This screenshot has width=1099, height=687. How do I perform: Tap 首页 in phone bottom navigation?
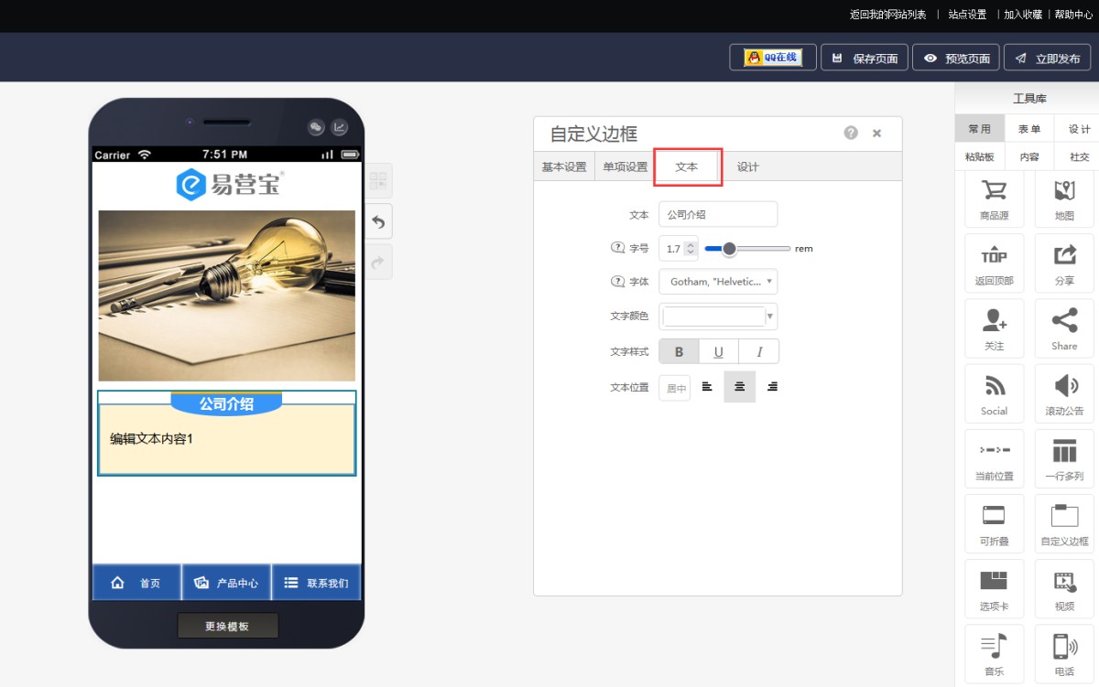tap(136, 583)
